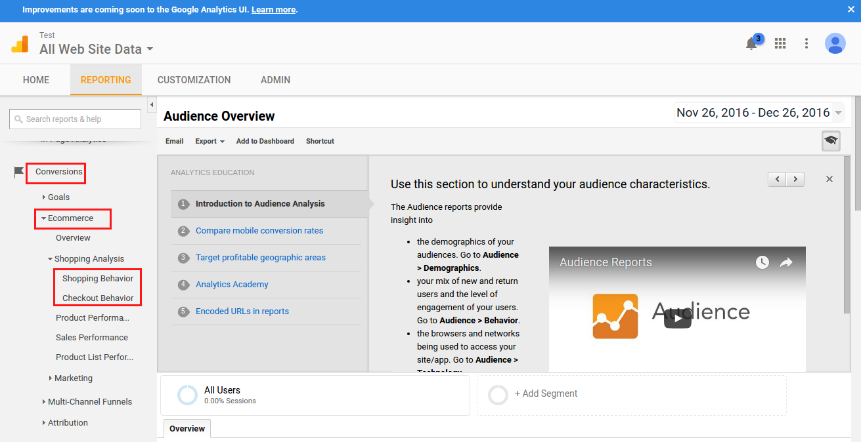The height and width of the screenshot is (442, 861).
Task: Open the user account avatar
Action: (x=835, y=43)
